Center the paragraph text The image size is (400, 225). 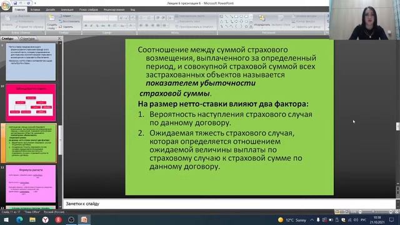pyautogui.click(x=147, y=26)
